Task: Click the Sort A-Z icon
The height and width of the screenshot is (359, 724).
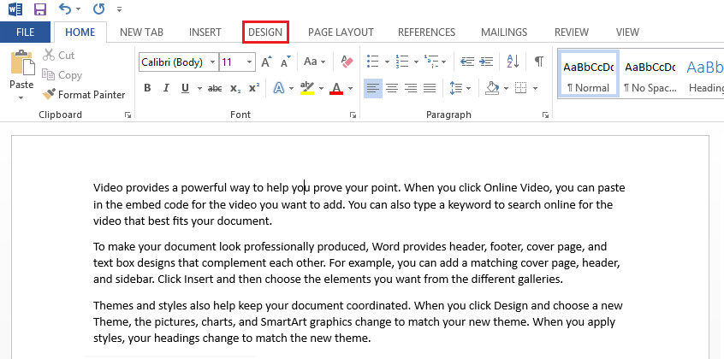Action: 513,62
